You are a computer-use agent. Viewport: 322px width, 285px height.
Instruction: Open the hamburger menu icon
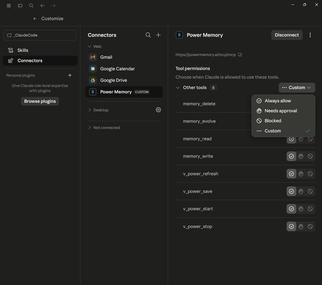pyautogui.click(x=9, y=5)
